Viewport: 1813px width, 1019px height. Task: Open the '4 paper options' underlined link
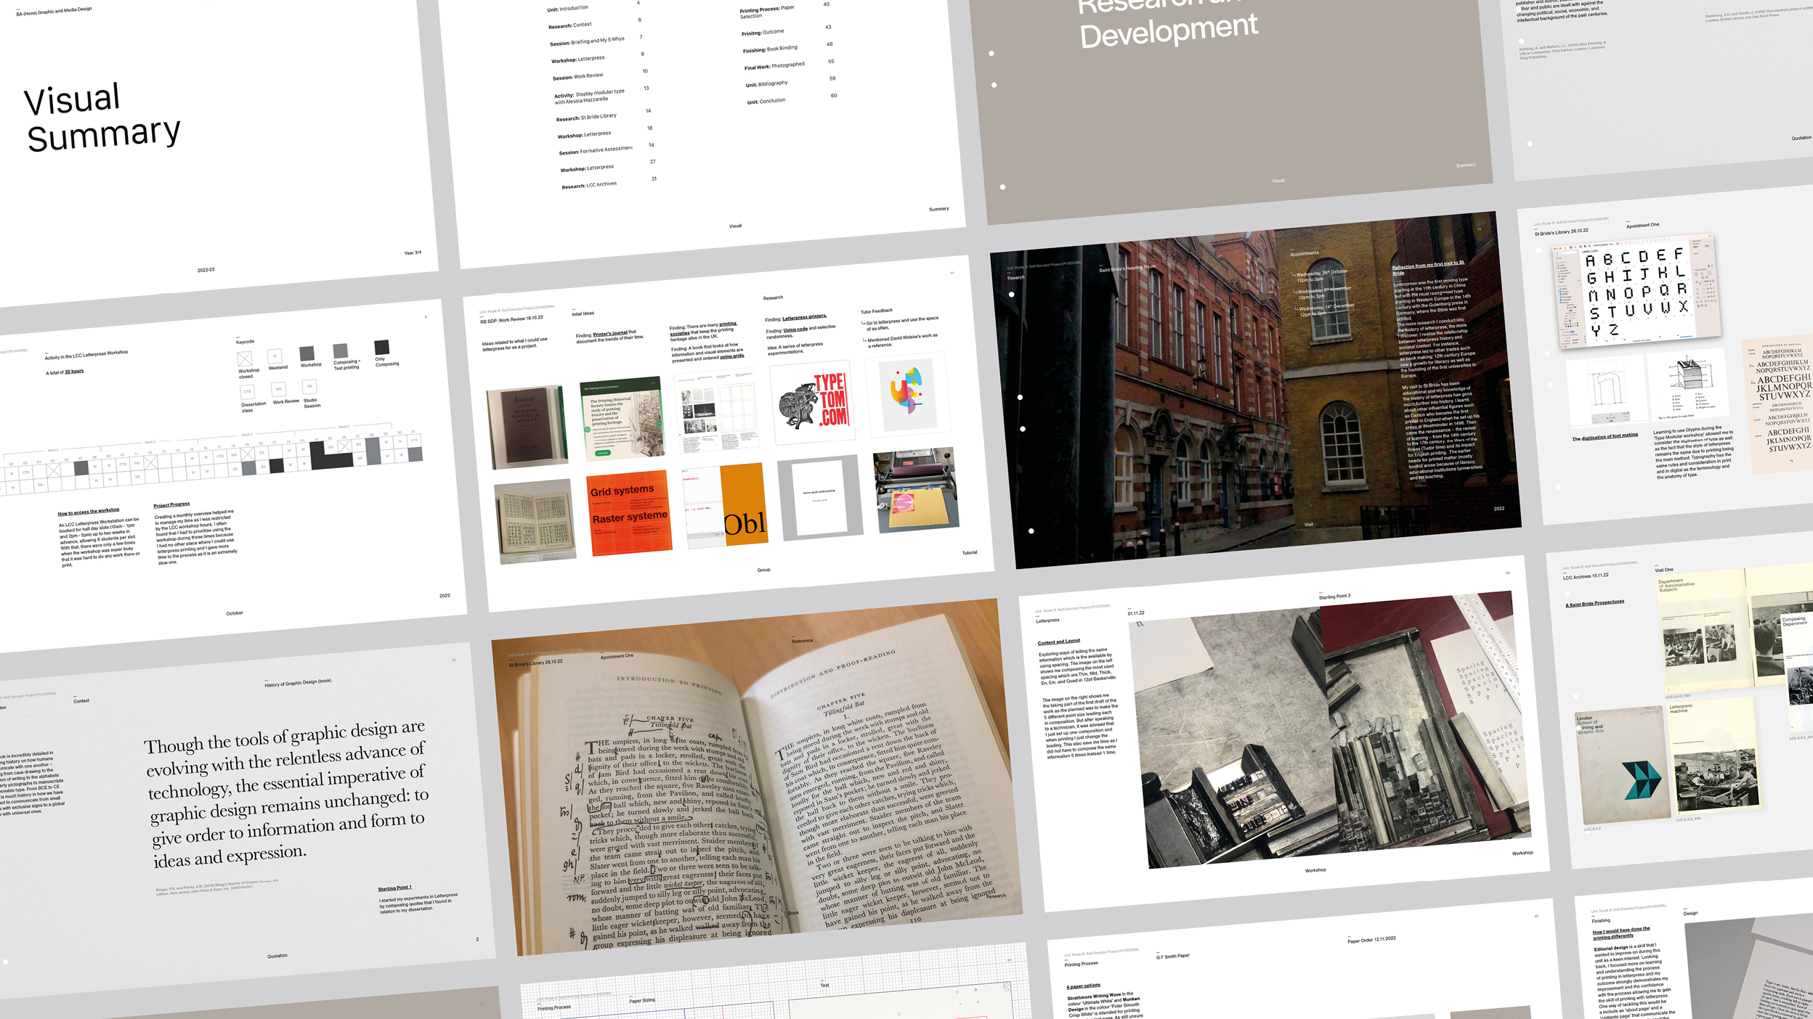1084,986
